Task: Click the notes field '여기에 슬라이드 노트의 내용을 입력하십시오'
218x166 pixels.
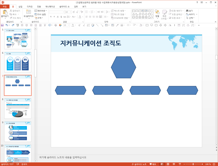Action: (63, 157)
